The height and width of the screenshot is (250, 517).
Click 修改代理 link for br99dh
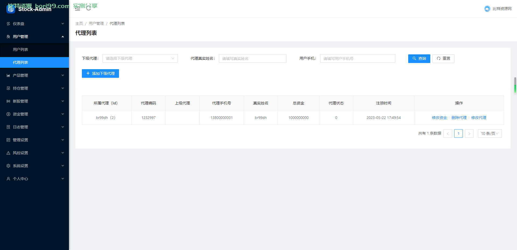(x=479, y=118)
